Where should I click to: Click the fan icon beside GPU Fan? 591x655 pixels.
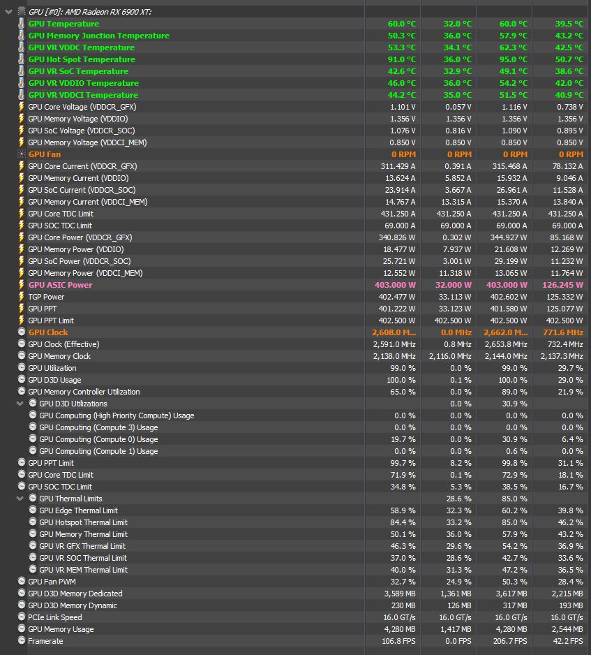click(22, 154)
